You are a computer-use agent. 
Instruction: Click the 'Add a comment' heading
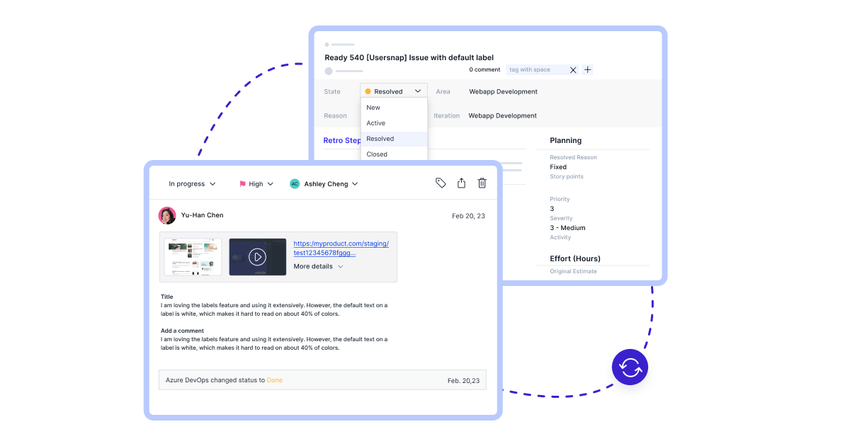[182, 331]
